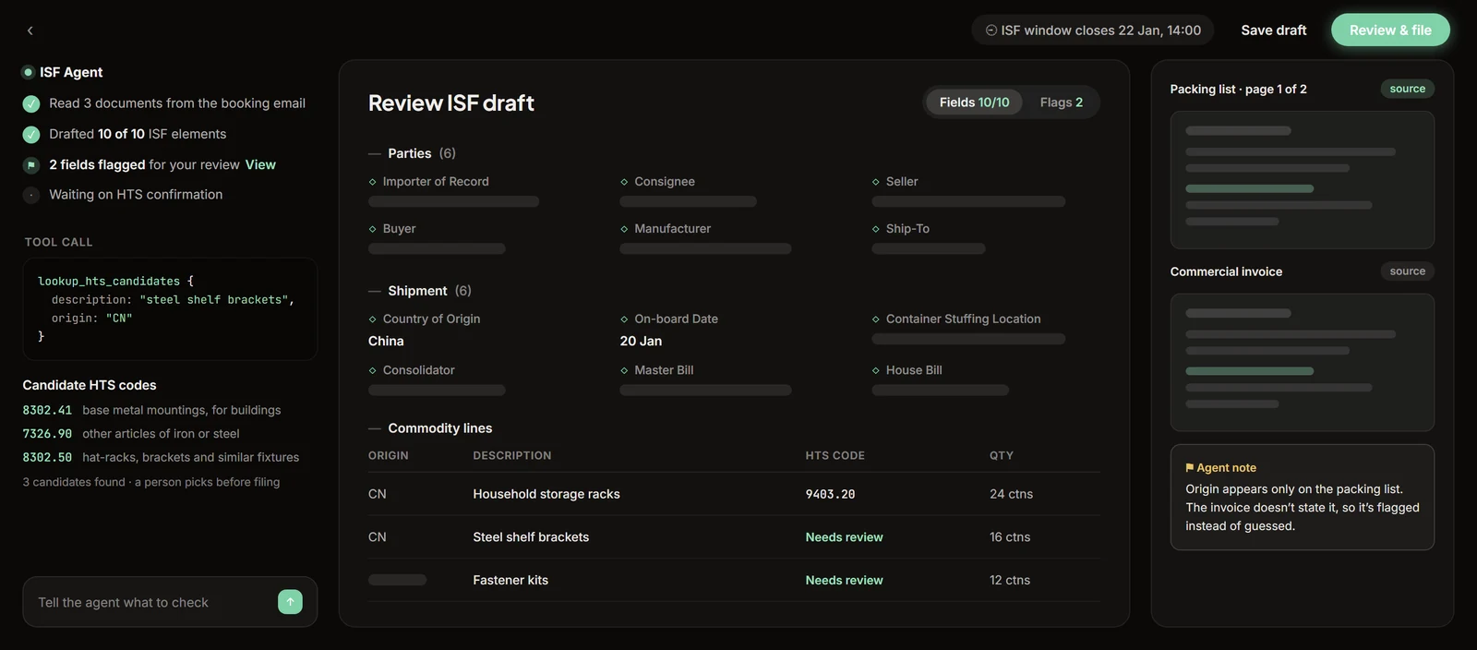Screen dimensions: 1477x650
Task: Click the Review & file button
Action: coord(1390,30)
